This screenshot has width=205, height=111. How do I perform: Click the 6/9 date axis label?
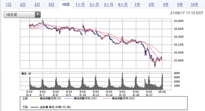coord(69,95)
